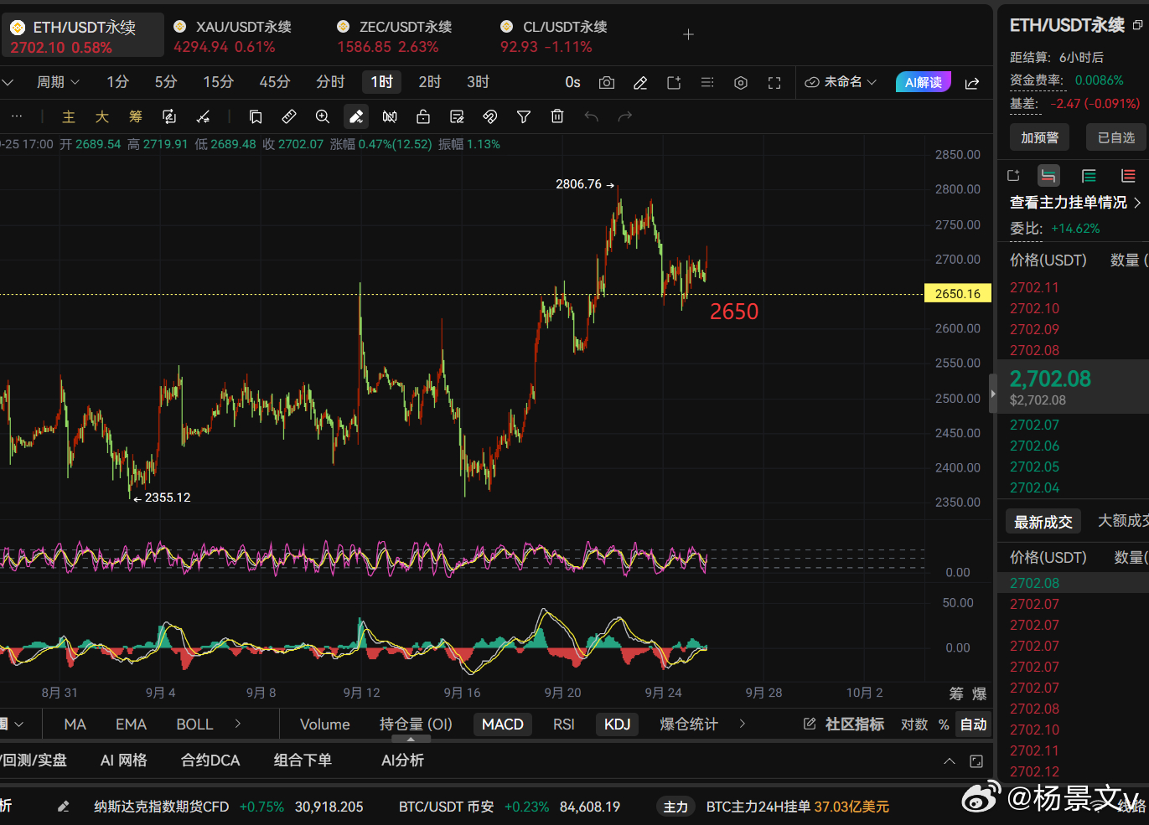
Task: Click the add-window icon beside the pencil
Action: pyautogui.click(x=674, y=83)
